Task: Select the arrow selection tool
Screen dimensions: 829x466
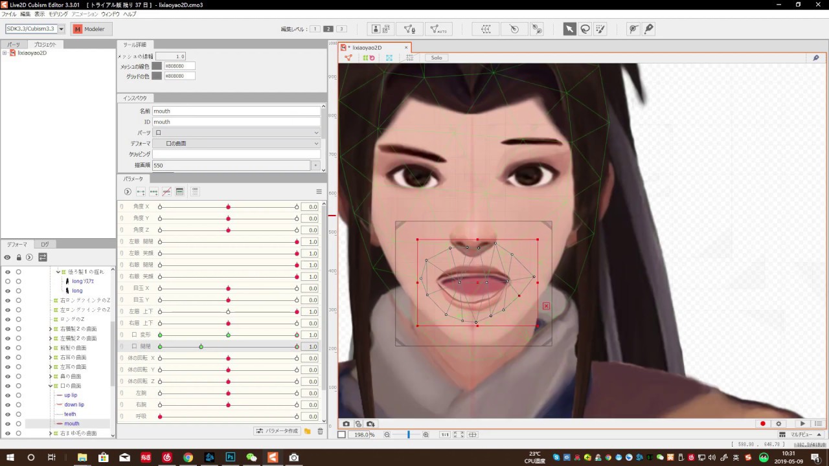Action: (x=569, y=29)
